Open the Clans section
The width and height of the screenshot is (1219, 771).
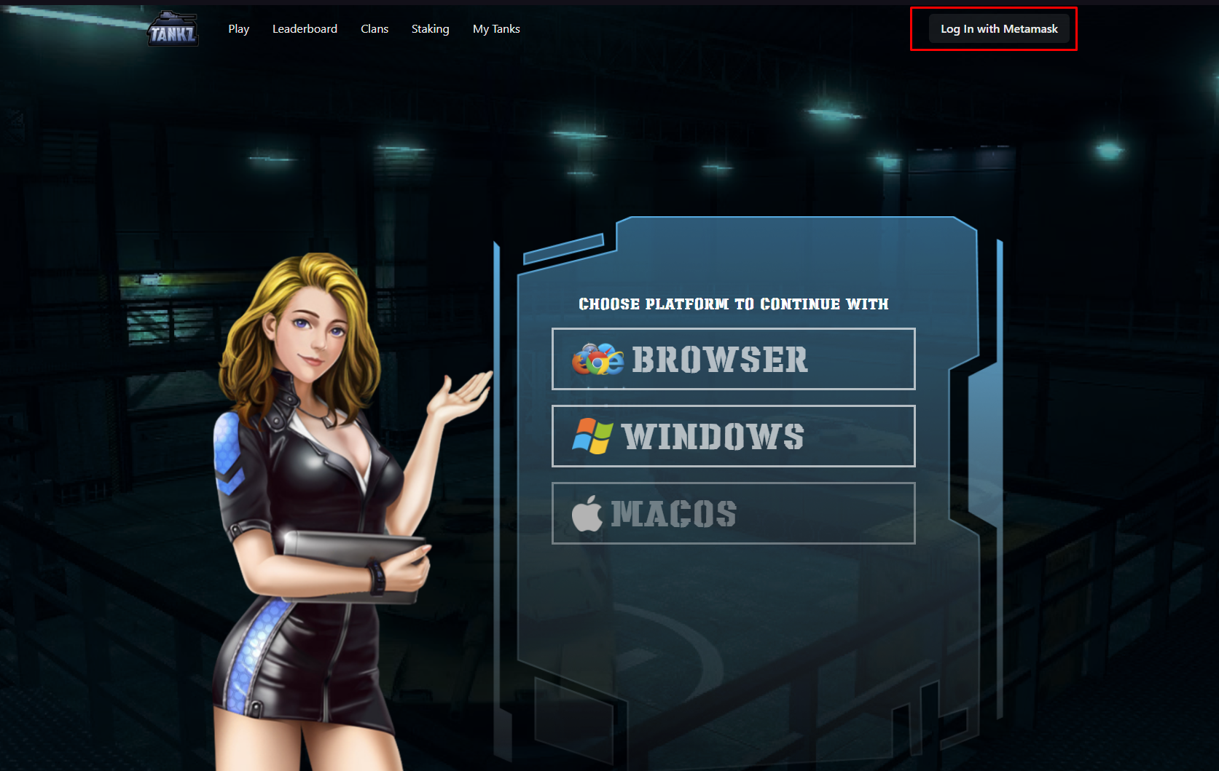[375, 29]
